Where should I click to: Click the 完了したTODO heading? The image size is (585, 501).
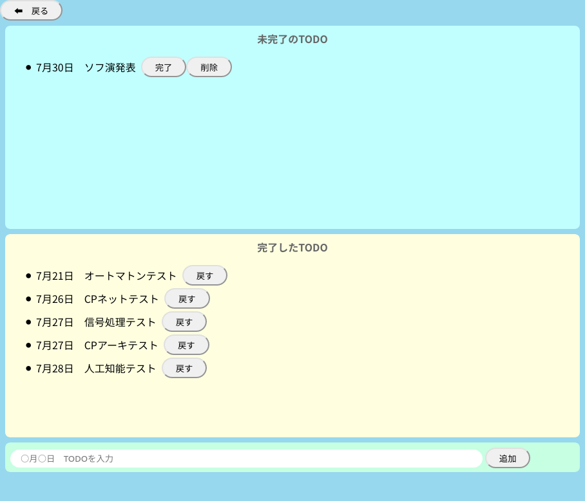[292, 248]
